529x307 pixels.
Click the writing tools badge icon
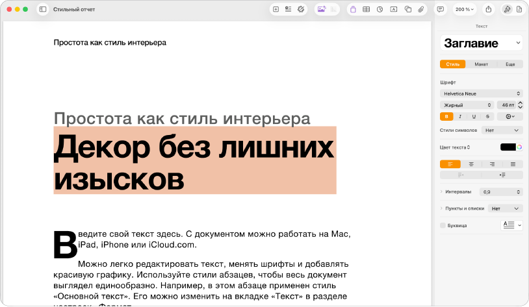click(301, 10)
